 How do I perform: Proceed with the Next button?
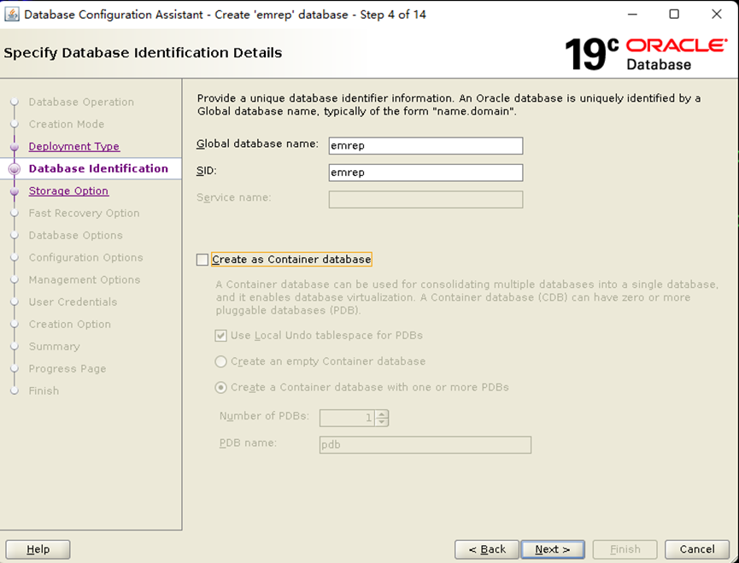click(553, 549)
